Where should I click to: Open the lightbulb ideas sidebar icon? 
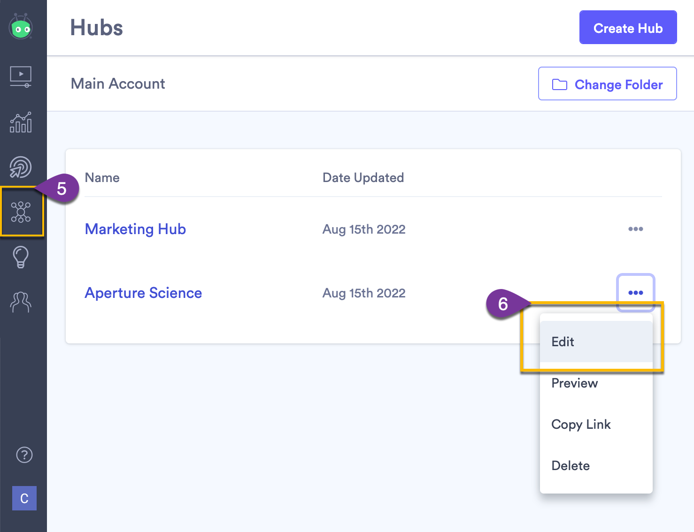[21, 257]
